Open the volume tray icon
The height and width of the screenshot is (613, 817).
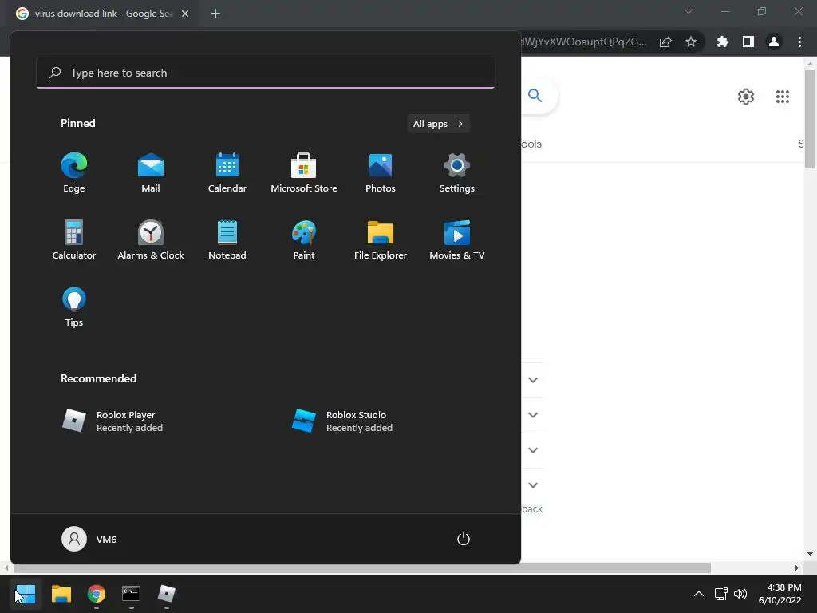740,594
